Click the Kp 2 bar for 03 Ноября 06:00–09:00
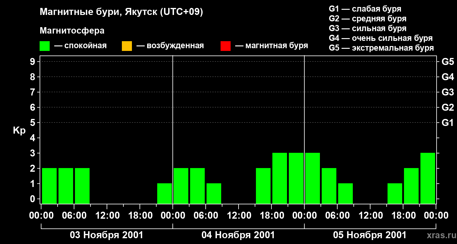 click(82, 186)
